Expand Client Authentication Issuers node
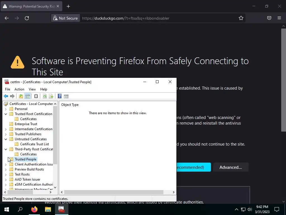 6,164
